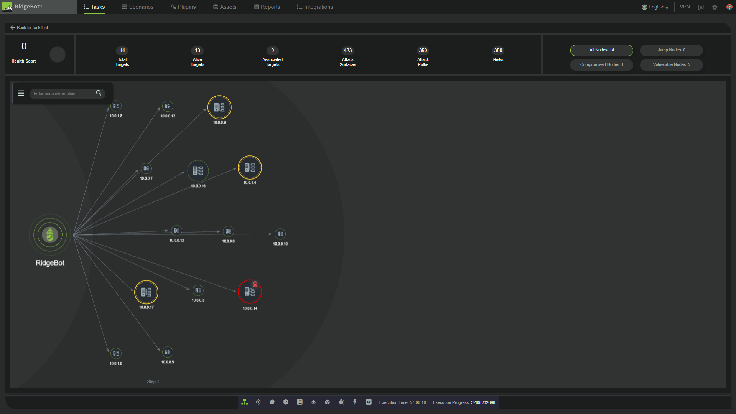Viewport: 736px width, 414px height.
Task: Open Attack Paths 350 statistic
Action: 423,56
